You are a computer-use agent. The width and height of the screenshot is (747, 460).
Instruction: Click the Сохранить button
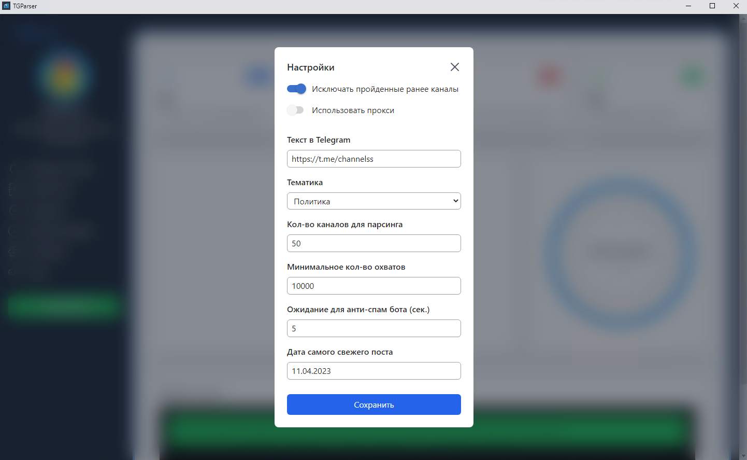tap(374, 405)
